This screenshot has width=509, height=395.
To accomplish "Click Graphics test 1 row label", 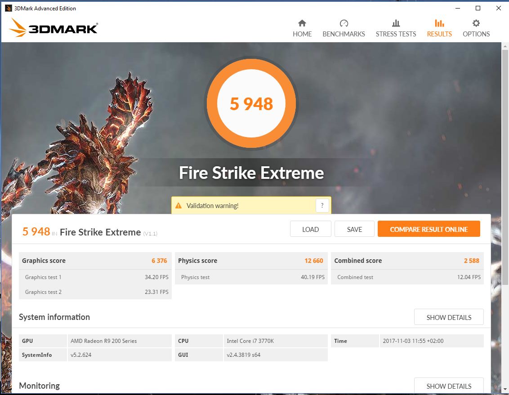I will [43, 277].
